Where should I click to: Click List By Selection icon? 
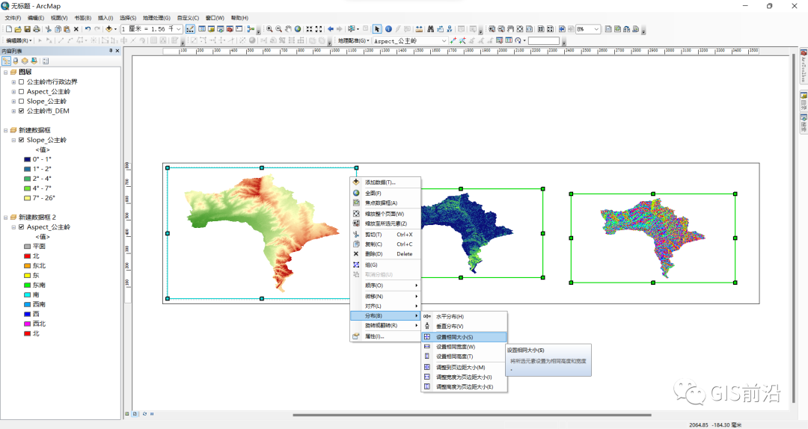(x=34, y=61)
